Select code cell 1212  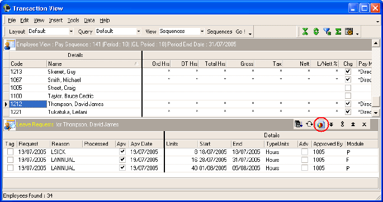click(x=28, y=104)
